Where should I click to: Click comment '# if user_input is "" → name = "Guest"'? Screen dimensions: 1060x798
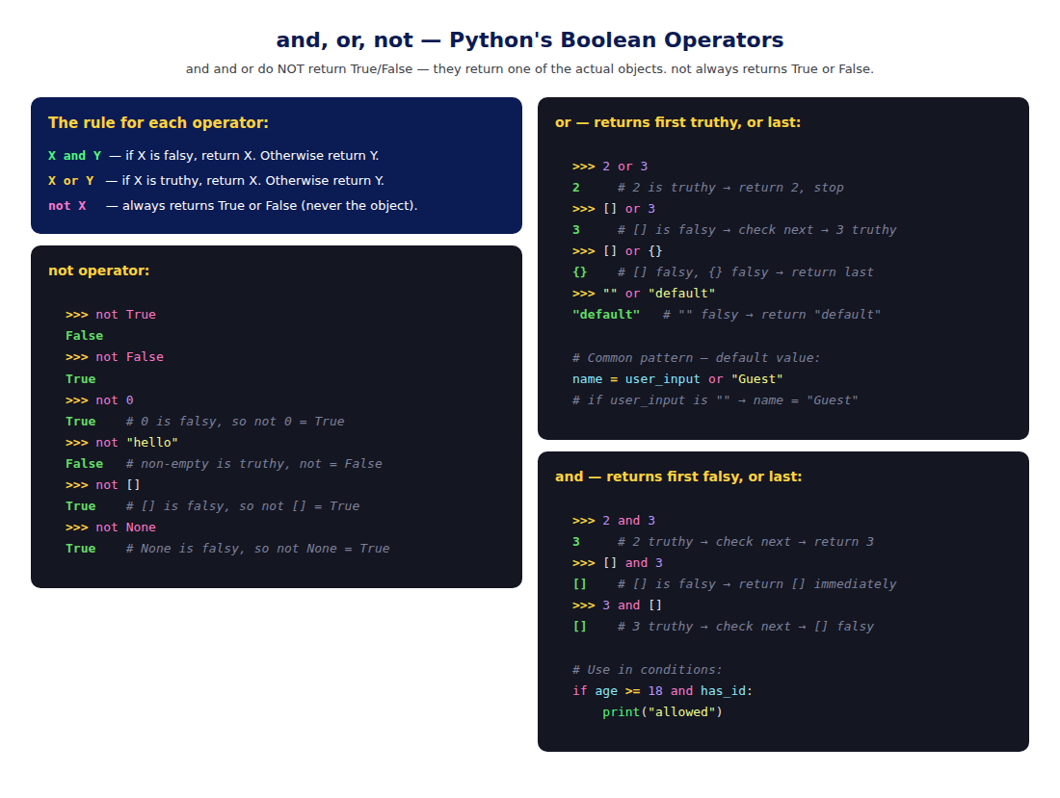coord(715,400)
